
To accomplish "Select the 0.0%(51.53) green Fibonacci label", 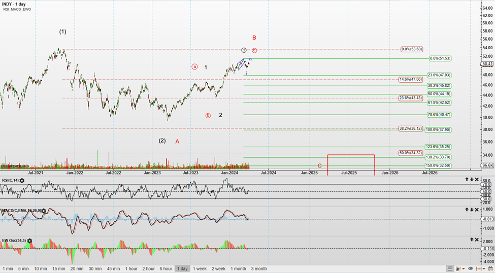I will click(x=440, y=58).
